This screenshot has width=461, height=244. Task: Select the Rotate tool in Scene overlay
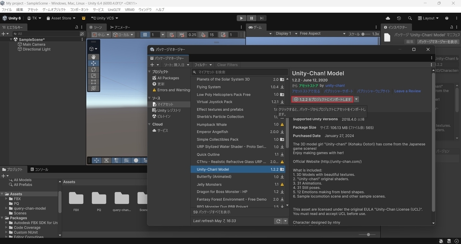click(93, 69)
